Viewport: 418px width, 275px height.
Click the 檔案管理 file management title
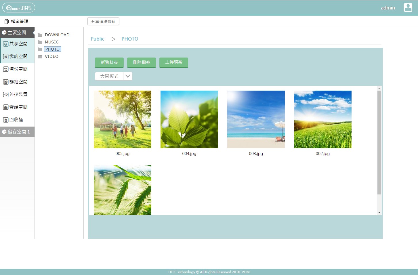pos(20,22)
